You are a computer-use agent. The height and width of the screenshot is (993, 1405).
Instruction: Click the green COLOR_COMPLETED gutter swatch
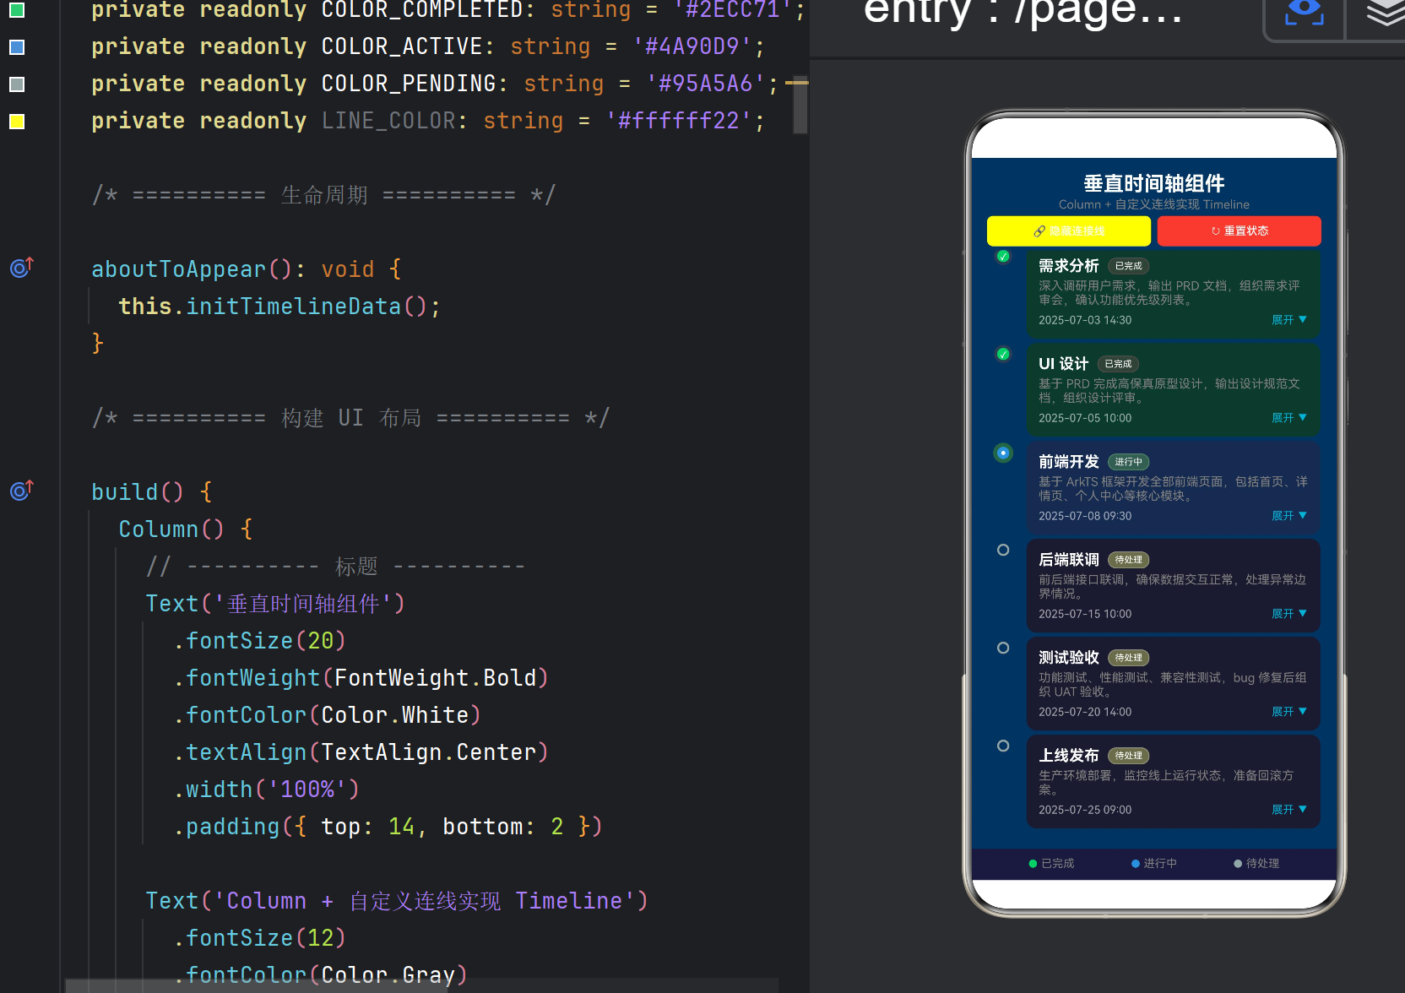(x=17, y=10)
